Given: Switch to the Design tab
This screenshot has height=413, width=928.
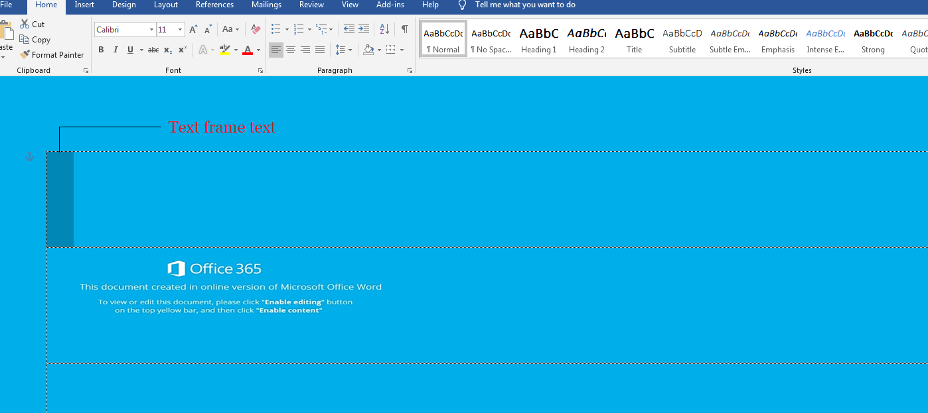Looking at the screenshot, I should 123,5.
